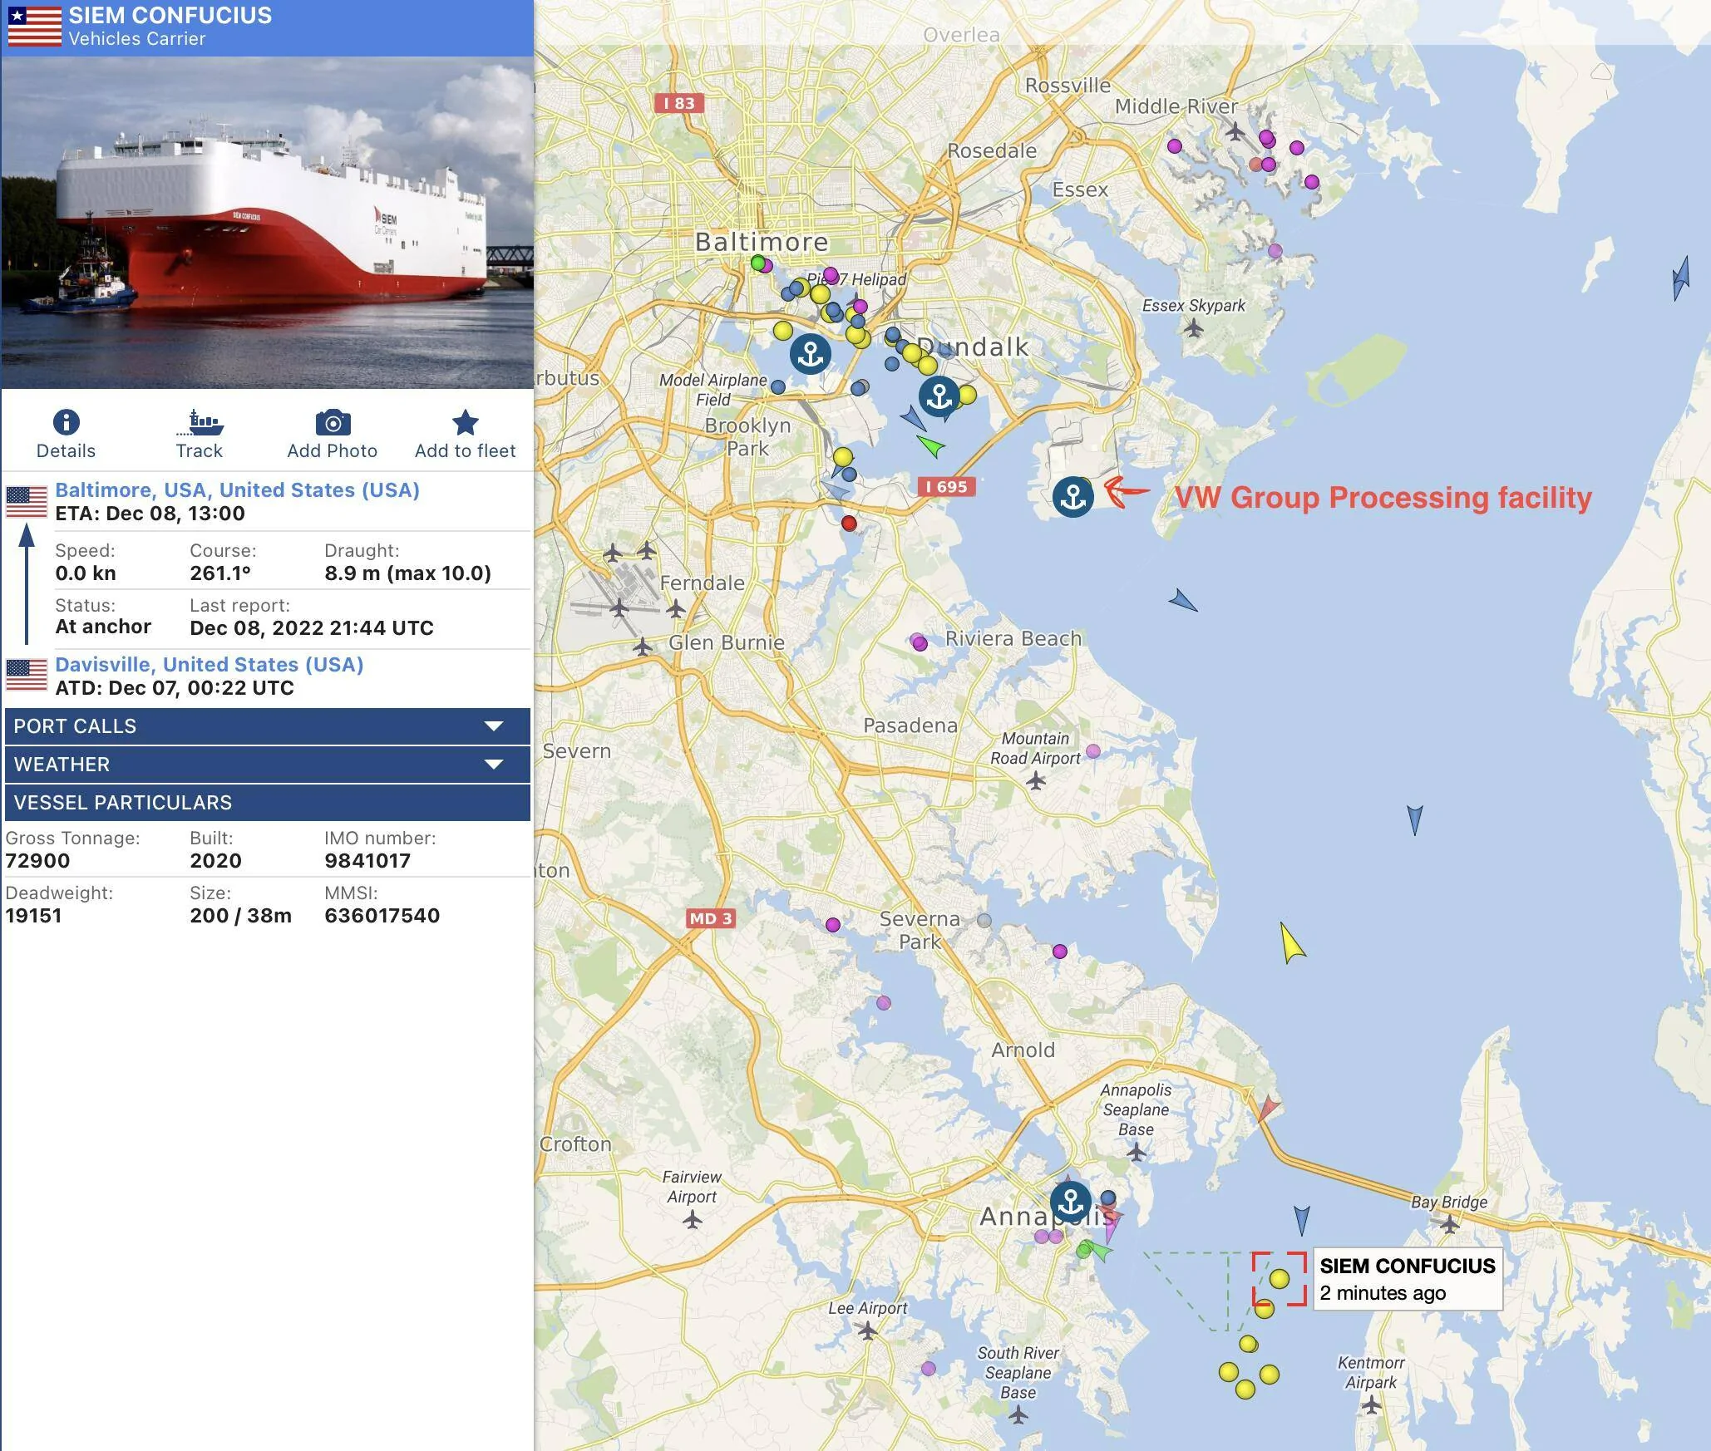The image size is (1711, 1451).
Task: Select anchor marker by VW Group Processing facility
Action: pyautogui.click(x=1072, y=497)
